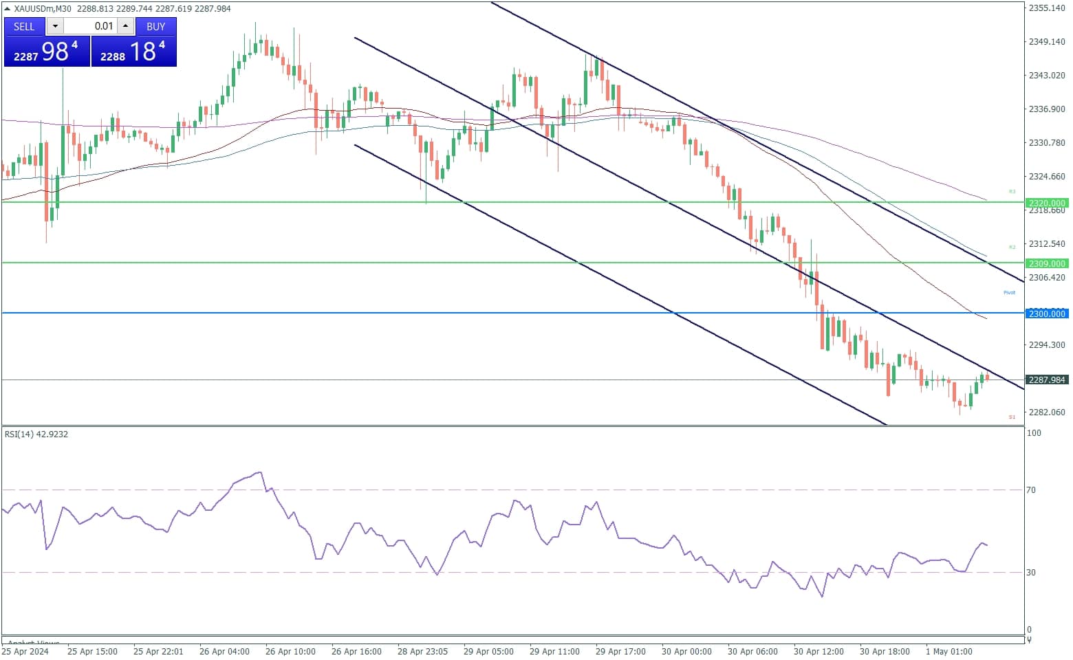The height and width of the screenshot is (660, 1073).
Task: Click the RSI(14) 42.9232 indicator label
Action: 36,434
